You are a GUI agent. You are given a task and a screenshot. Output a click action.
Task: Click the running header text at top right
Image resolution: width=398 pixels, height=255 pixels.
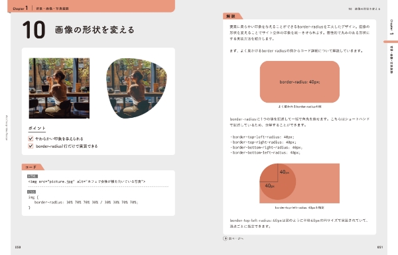tap(364, 9)
